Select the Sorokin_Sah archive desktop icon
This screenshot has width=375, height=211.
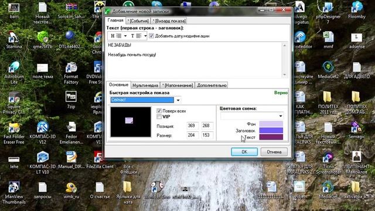[x=71, y=10]
